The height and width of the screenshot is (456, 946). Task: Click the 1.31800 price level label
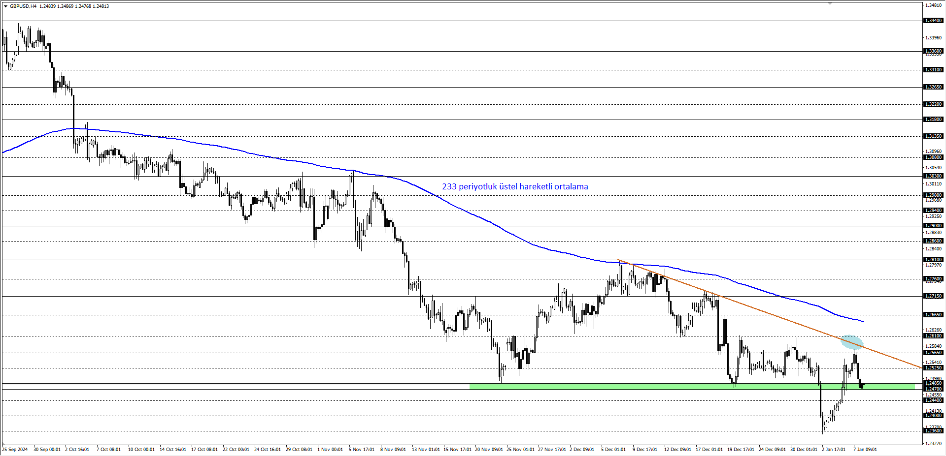point(933,120)
